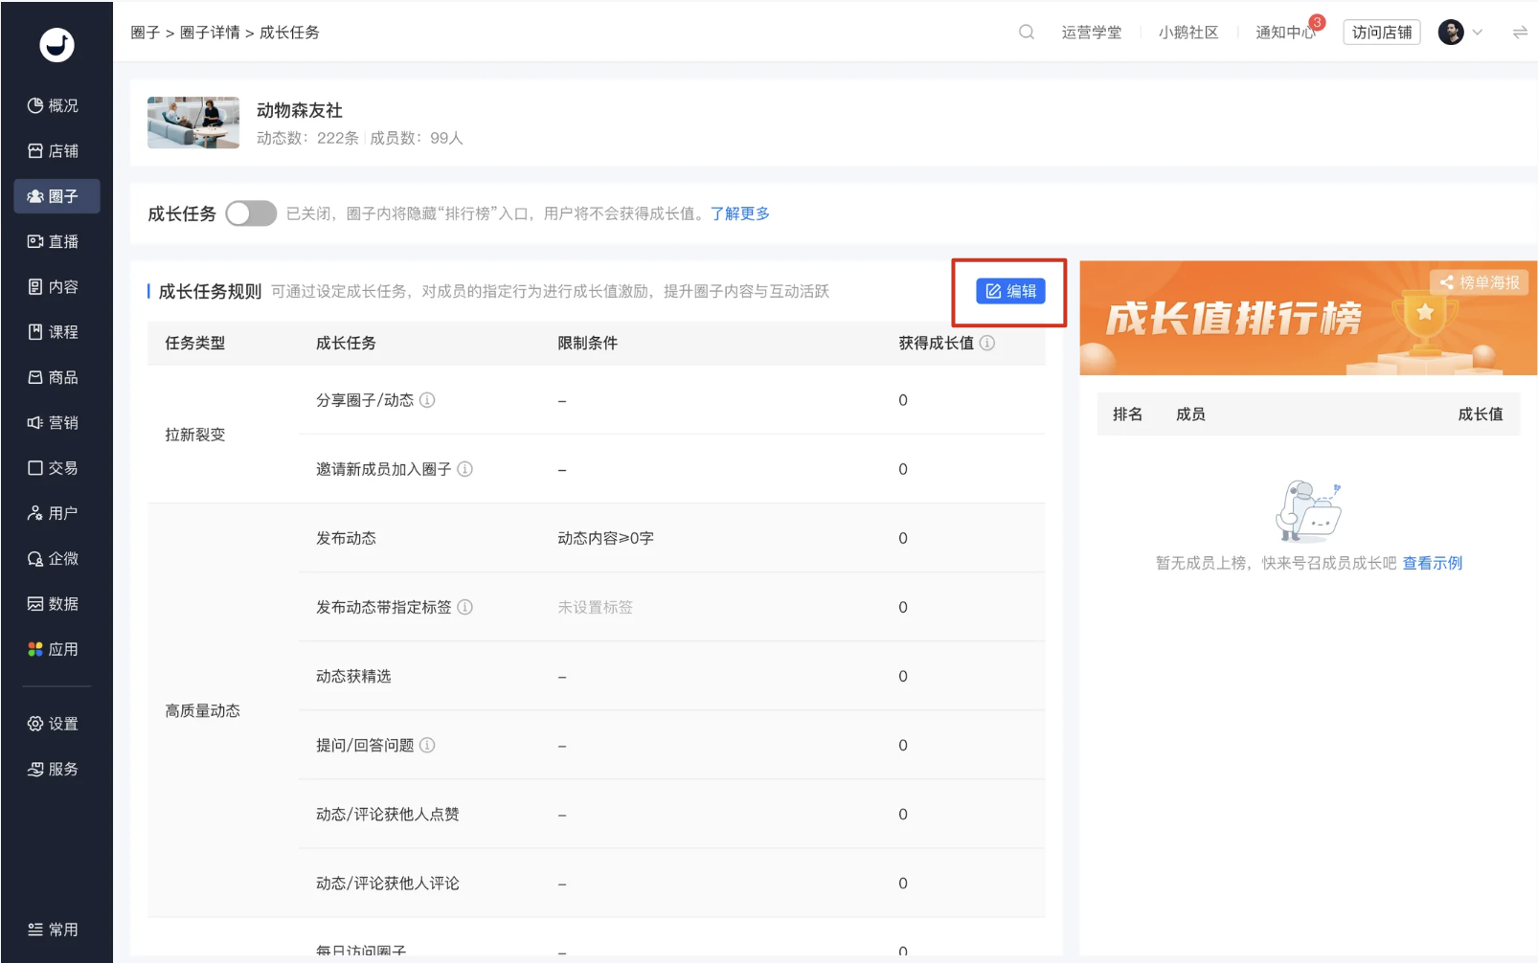
Task: Open the 商品 products section
Action: click(x=54, y=377)
